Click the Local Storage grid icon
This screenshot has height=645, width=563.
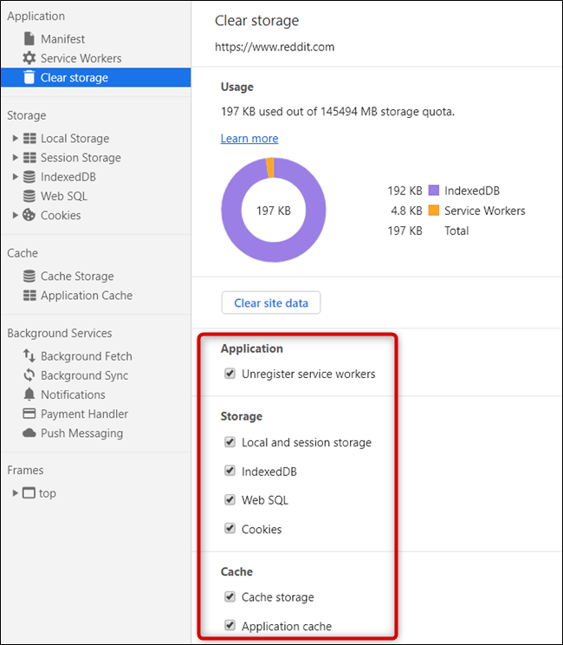[x=29, y=138]
